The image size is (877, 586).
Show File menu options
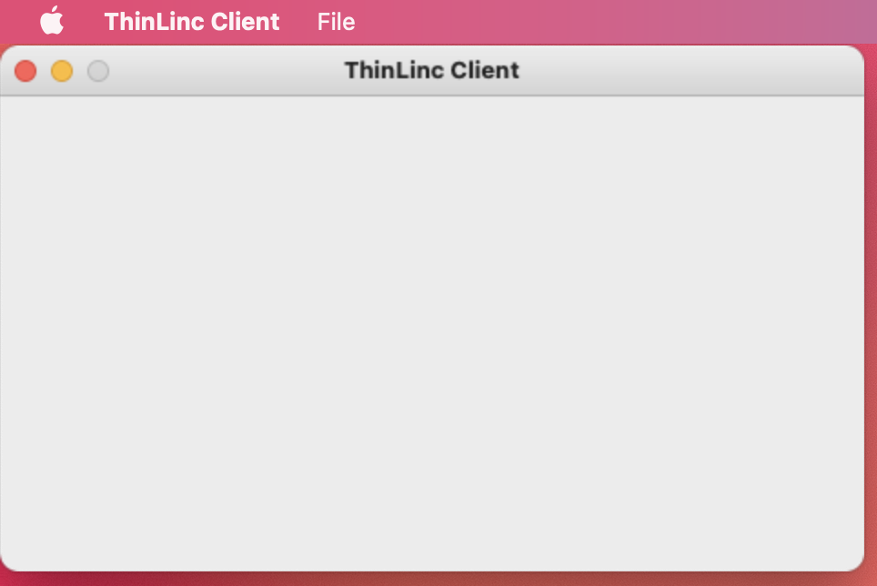(x=336, y=22)
